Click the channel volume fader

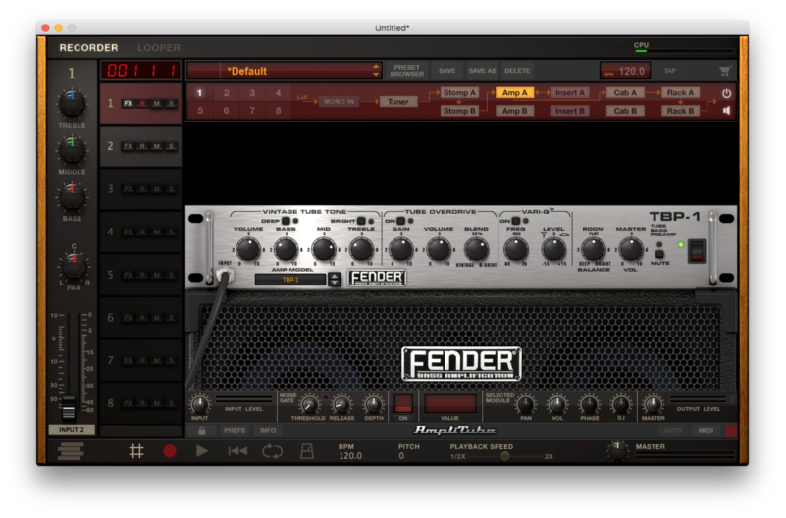69,407
